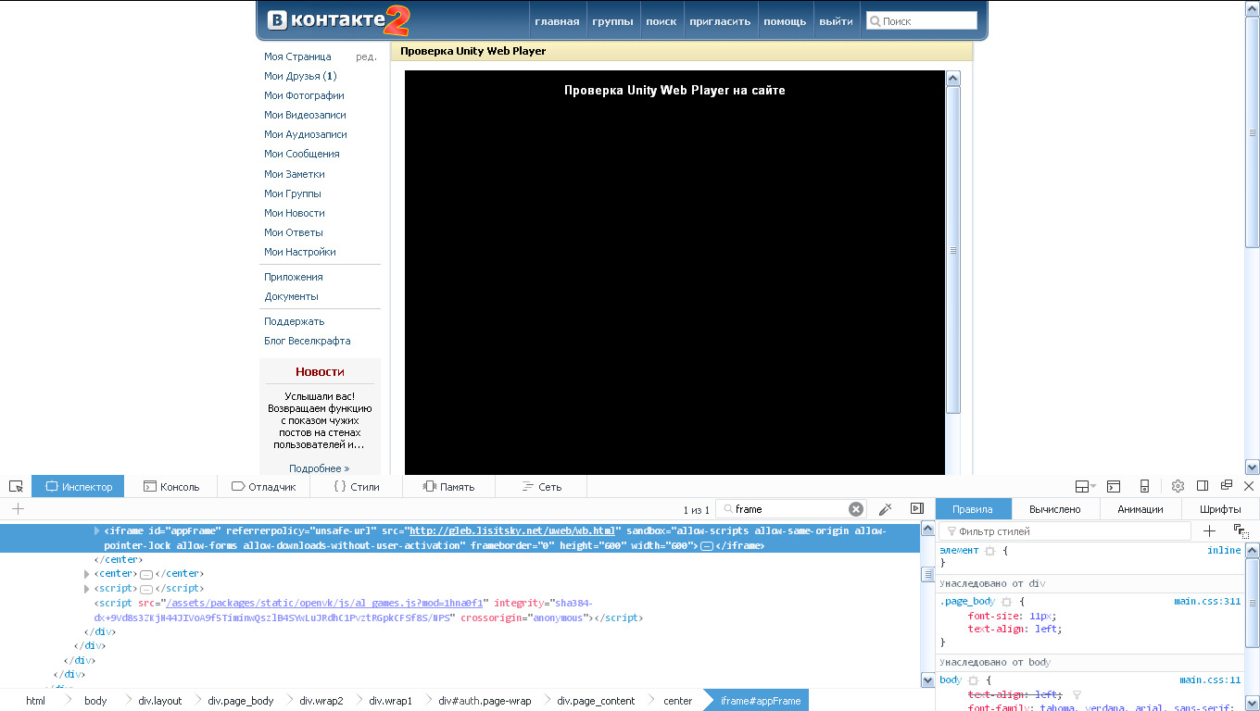The width and height of the screenshot is (1260, 711).
Task: Click the magnifier icon in the site search box
Action: (874, 21)
